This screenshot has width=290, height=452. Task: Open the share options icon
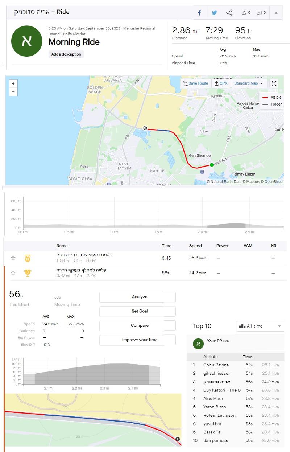(x=229, y=13)
